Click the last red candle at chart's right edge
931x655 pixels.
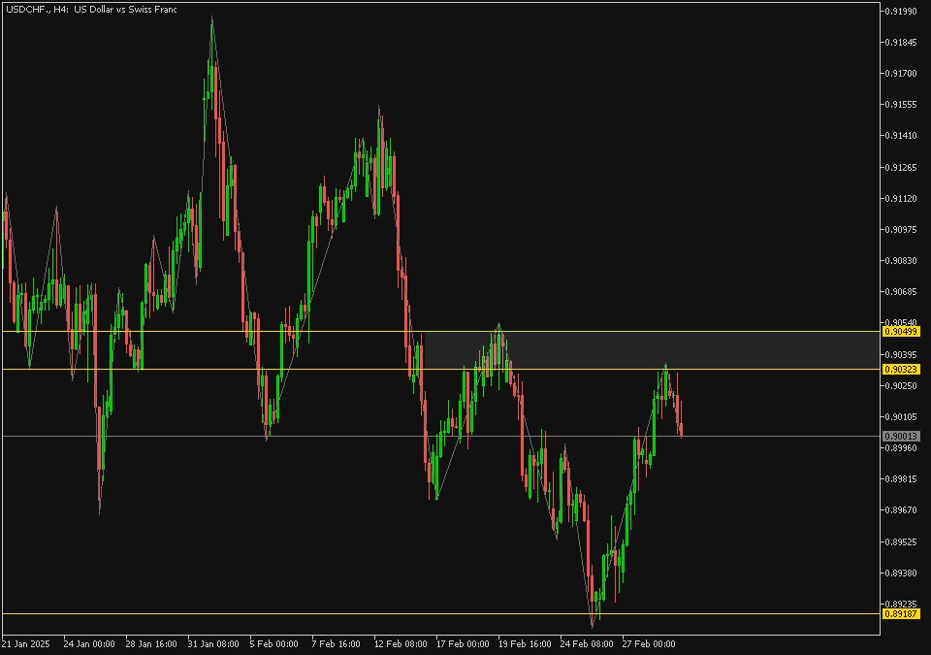point(681,427)
